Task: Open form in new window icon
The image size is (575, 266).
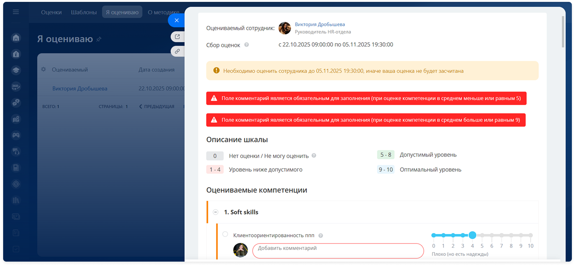Action: [x=178, y=37]
